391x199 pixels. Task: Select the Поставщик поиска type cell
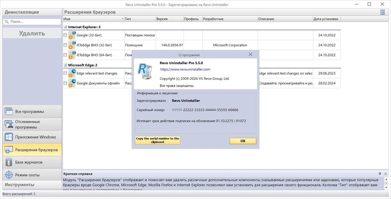click(140, 35)
